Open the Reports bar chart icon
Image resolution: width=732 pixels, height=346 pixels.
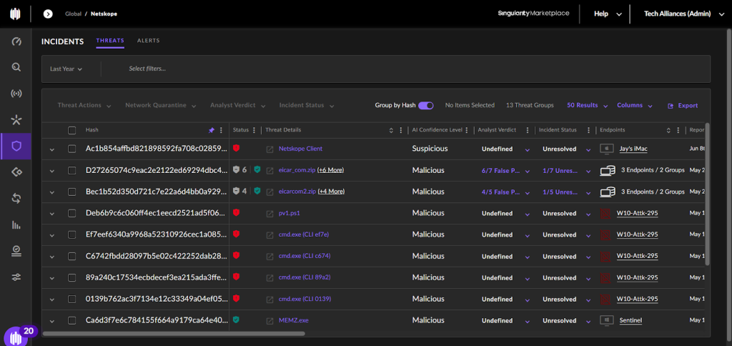pos(16,224)
